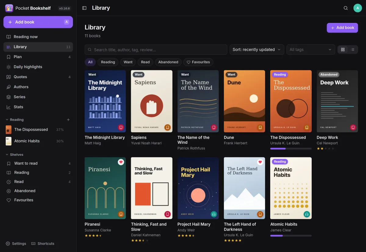Open Stats page
366x252 pixels.
click(38, 107)
